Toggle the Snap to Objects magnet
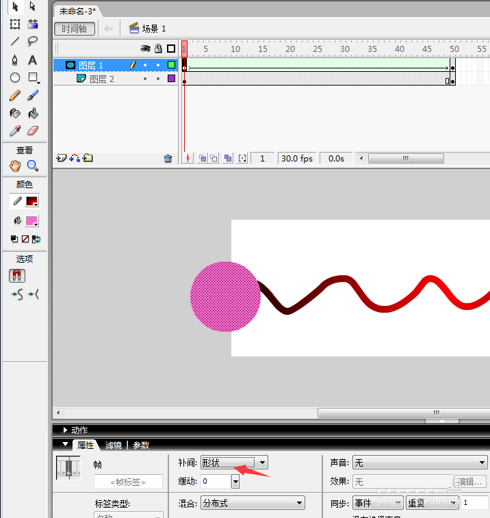 coord(17,276)
